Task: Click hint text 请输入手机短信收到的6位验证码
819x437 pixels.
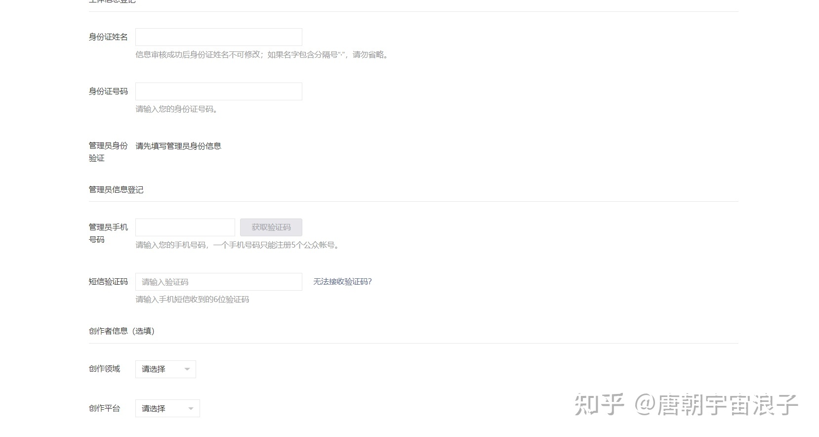Action: [x=192, y=300]
